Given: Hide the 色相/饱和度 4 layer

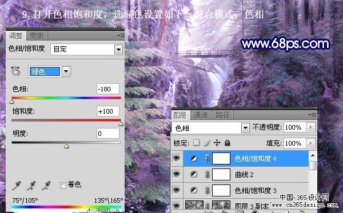Looking at the screenshot, I should (x=177, y=158).
